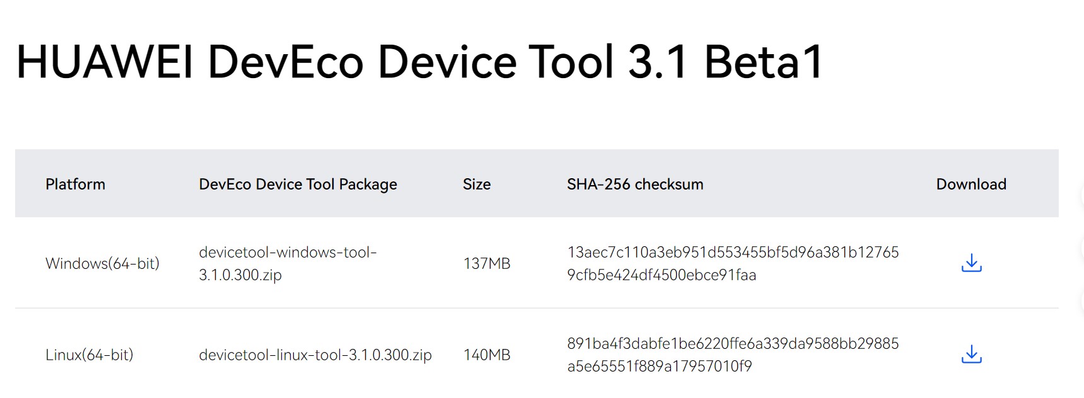Click the Download column header
Image resolution: width=1084 pixels, height=398 pixels.
point(970,184)
